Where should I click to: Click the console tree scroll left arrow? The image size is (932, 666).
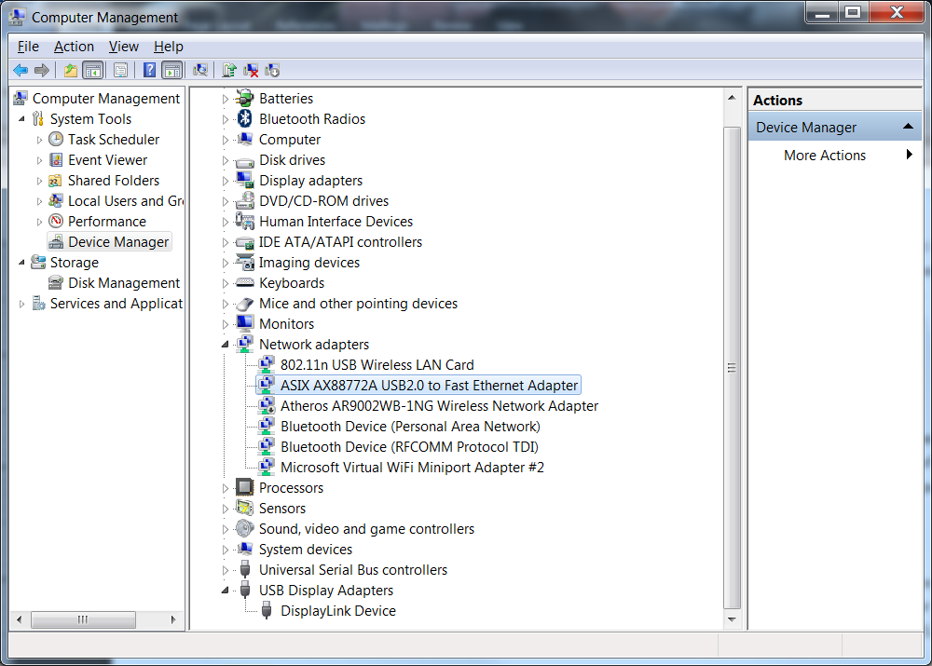(x=19, y=619)
